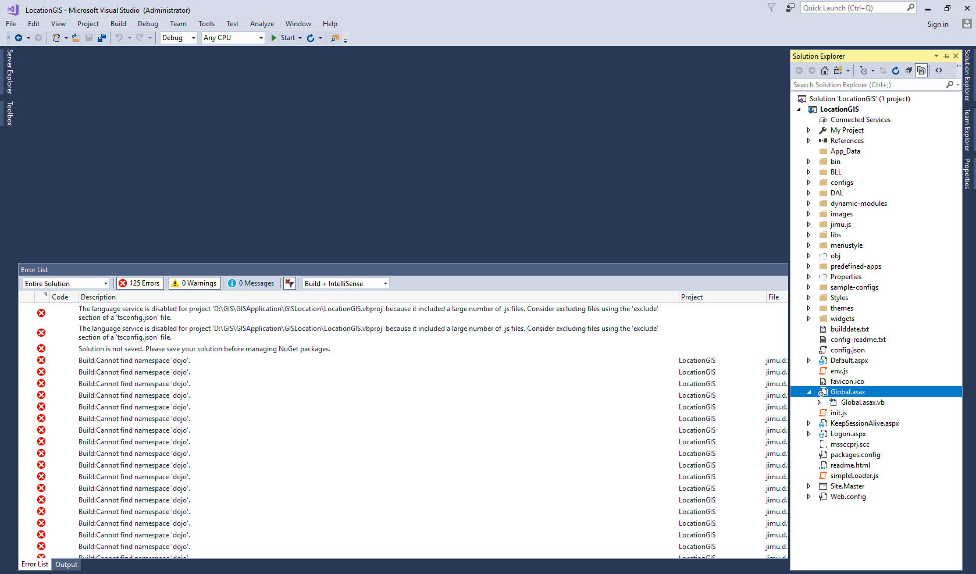Open the Team Explorer side tab
Viewport: 976px width, 574px height.
pos(967,130)
